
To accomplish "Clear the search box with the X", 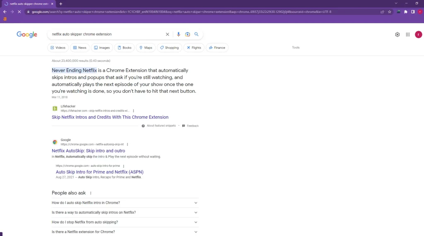I will (x=167, y=34).
